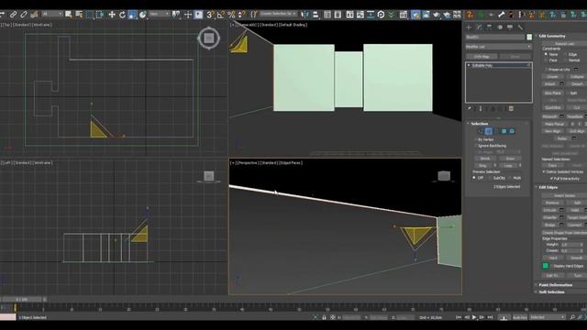
Task: Open the Modifier List dropdown
Action: (498, 47)
